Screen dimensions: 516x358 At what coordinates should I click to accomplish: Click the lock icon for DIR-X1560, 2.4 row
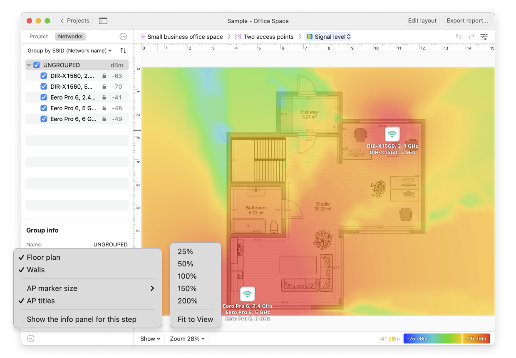coord(104,76)
